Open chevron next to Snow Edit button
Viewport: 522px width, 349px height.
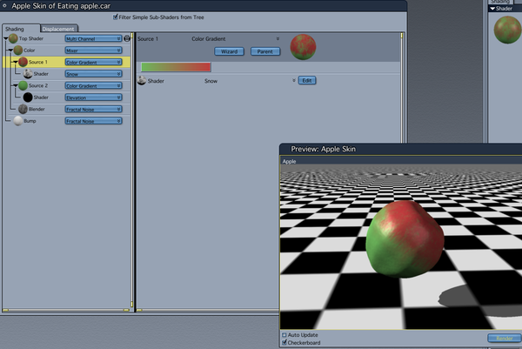pos(294,80)
